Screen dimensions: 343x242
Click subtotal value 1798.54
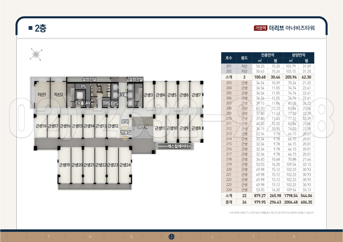[x=291, y=196]
